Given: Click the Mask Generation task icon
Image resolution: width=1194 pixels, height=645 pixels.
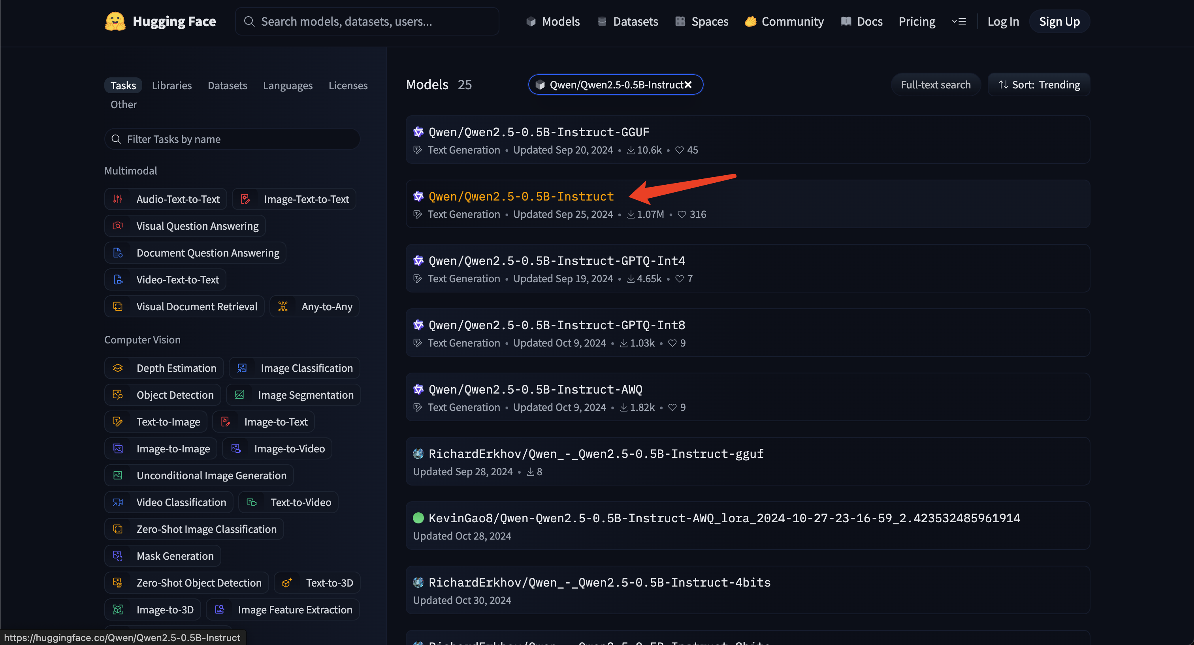Looking at the screenshot, I should tap(118, 556).
